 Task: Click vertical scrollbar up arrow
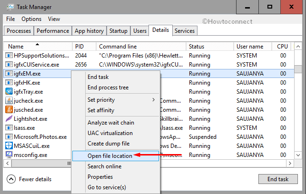click(x=298, y=47)
